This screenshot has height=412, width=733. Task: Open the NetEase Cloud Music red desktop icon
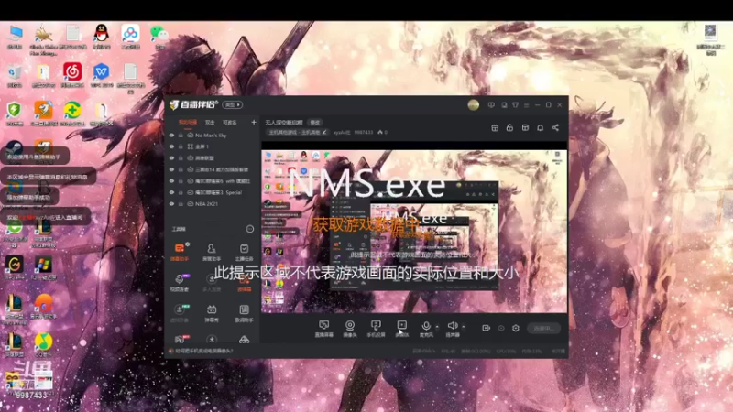[x=72, y=75]
